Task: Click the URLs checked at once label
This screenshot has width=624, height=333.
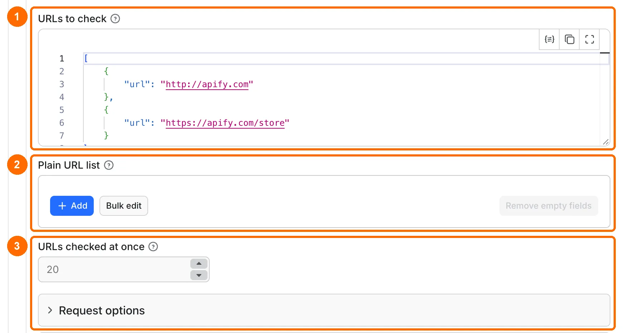Action: pos(91,247)
